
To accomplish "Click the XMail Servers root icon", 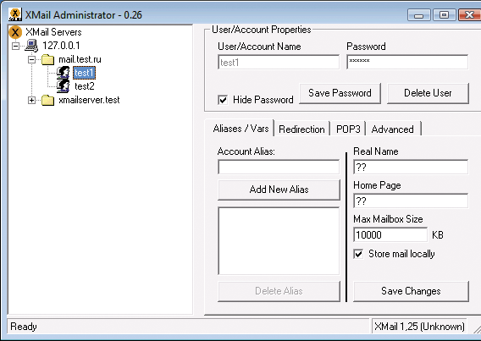I will [x=15, y=32].
